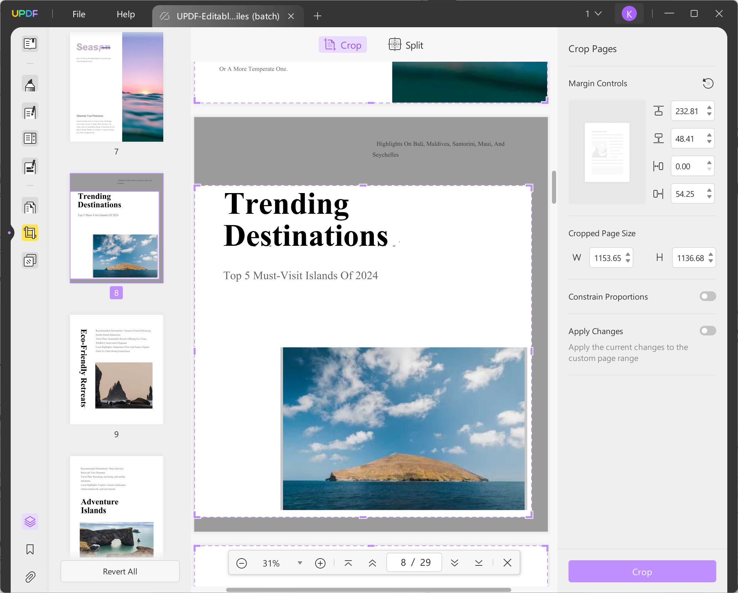Select the page 9 Eco-Friendly Retreats thumbnail
Screen dimensions: 738x593
tap(117, 370)
